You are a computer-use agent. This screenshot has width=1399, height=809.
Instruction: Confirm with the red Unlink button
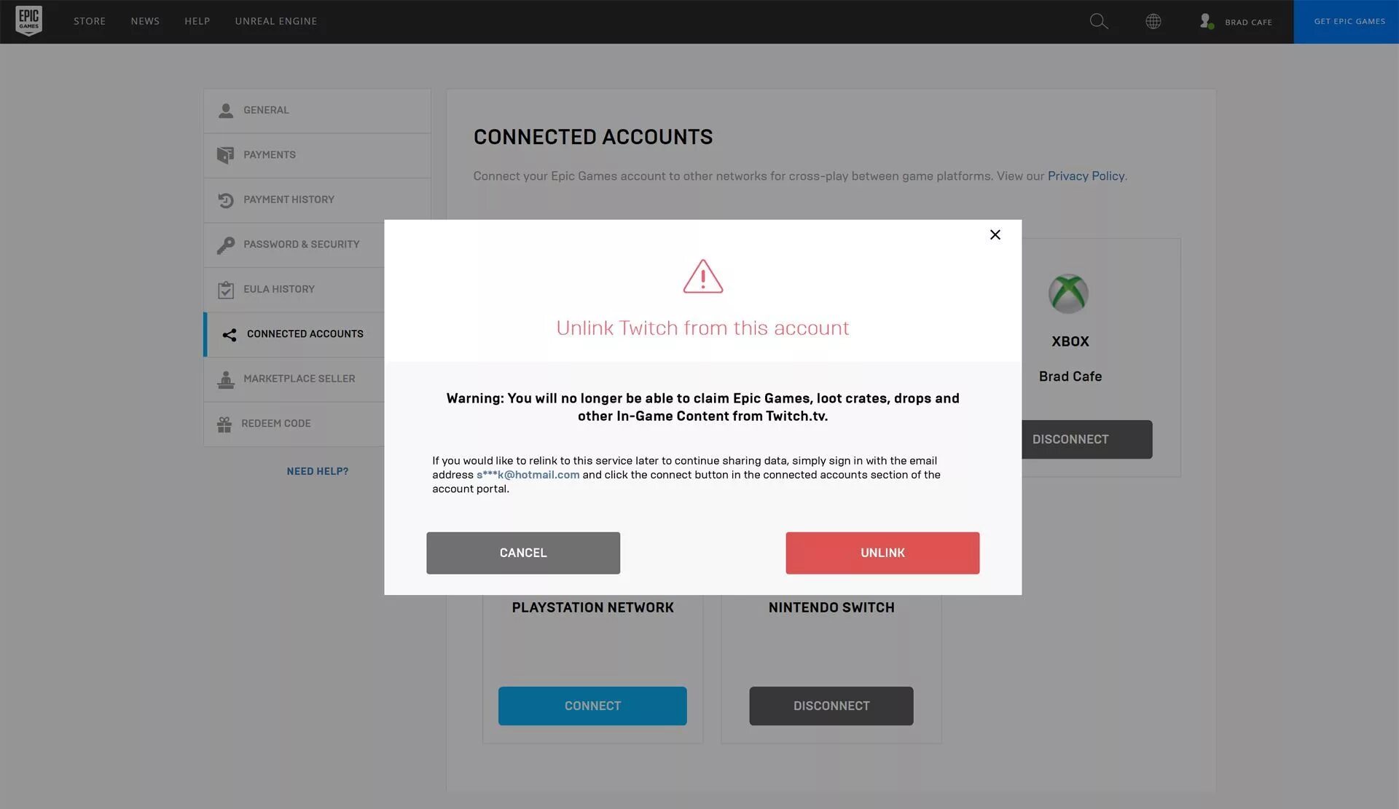(x=882, y=553)
